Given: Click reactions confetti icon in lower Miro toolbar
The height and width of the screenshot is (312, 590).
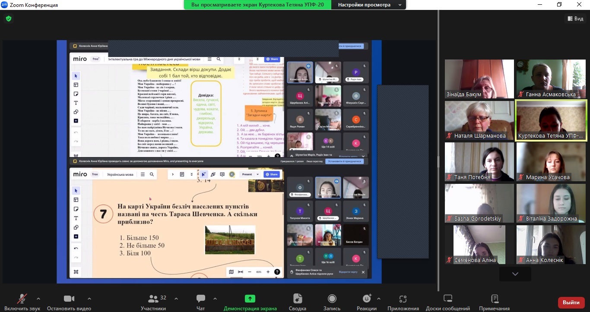Looking at the screenshot, I should (213, 174).
